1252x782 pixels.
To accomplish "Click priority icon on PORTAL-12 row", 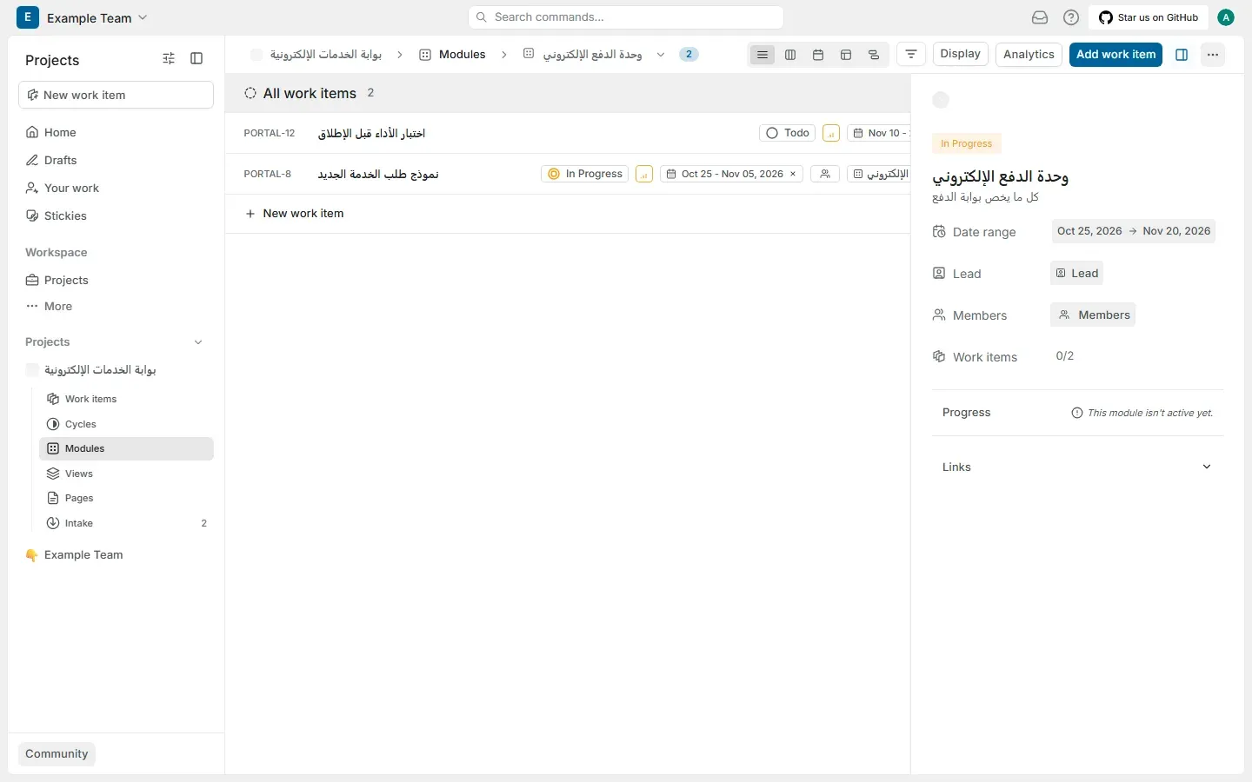I will click(831, 134).
